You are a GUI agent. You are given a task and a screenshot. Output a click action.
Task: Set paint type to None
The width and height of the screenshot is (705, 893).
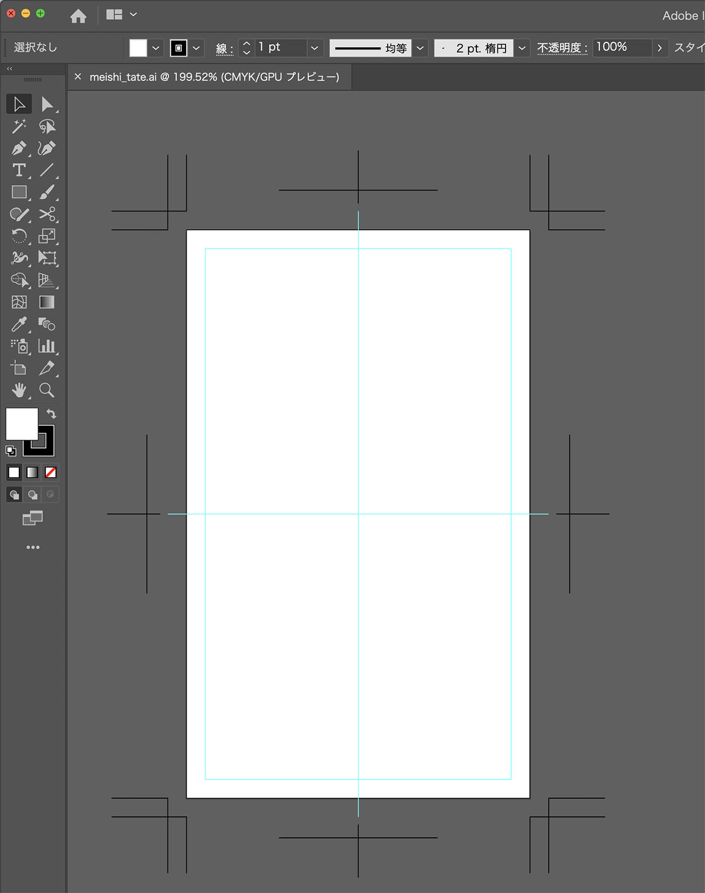(51, 472)
